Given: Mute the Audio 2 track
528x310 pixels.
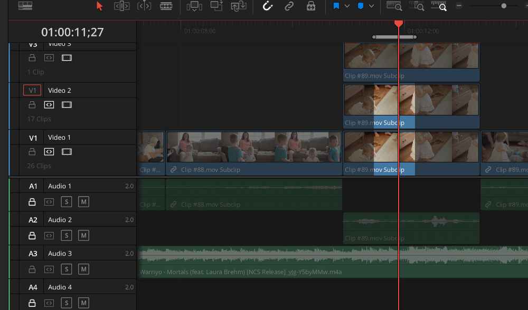Looking at the screenshot, I should (x=83, y=235).
